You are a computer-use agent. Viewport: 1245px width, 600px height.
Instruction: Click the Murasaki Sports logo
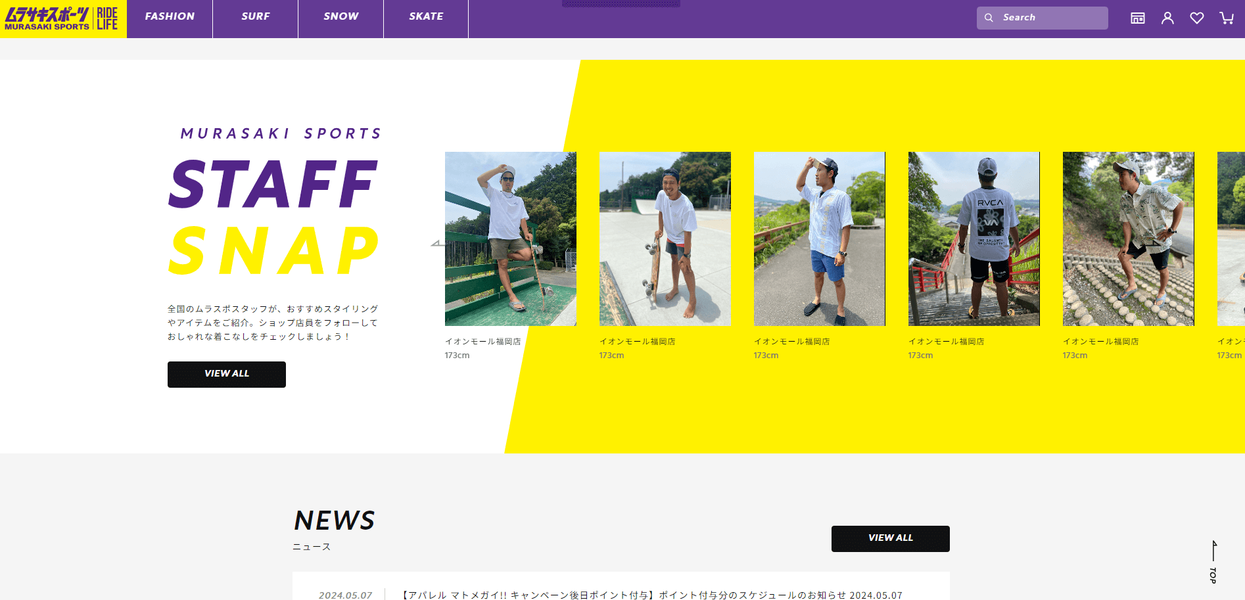(x=63, y=18)
